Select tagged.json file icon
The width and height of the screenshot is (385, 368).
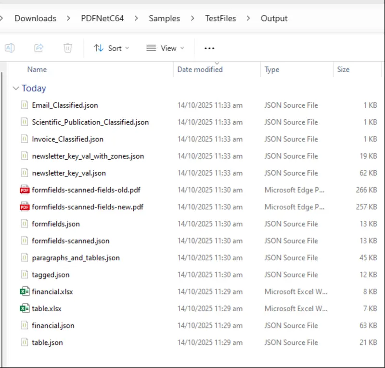coord(25,274)
